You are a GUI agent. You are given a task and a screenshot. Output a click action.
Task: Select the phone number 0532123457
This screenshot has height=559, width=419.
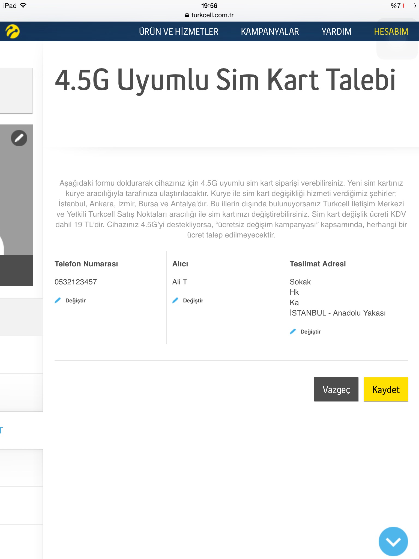coord(76,282)
